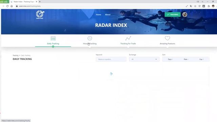The height and width of the screenshot is (122, 217).
Task: Open the browser extensions puzzle icon
Action: tap(209, 6)
